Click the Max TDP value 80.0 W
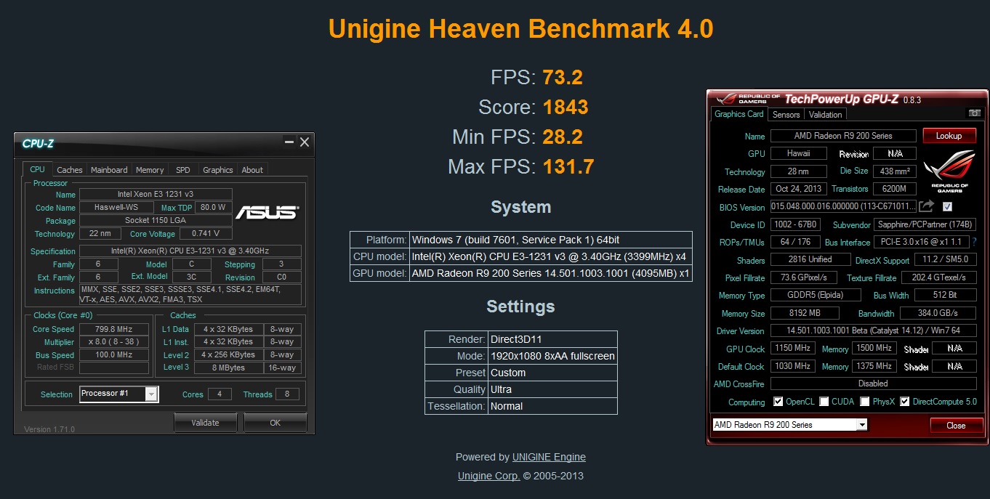Image resolution: width=990 pixels, height=499 pixels. click(213, 207)
